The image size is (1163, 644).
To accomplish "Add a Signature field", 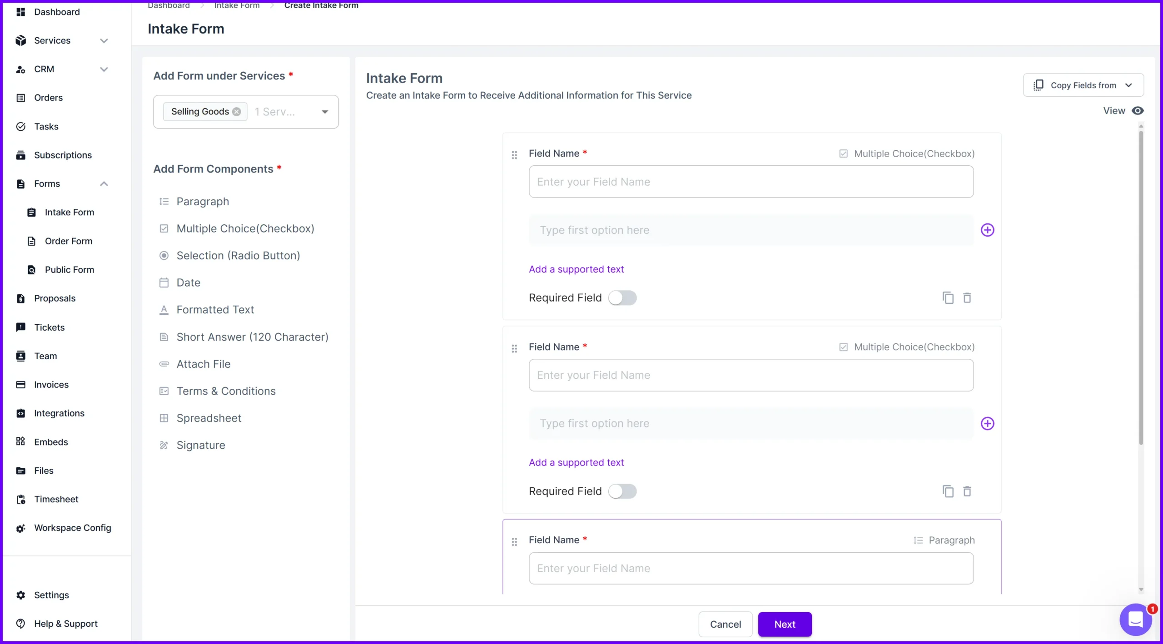I will click(x=200, y=445).
